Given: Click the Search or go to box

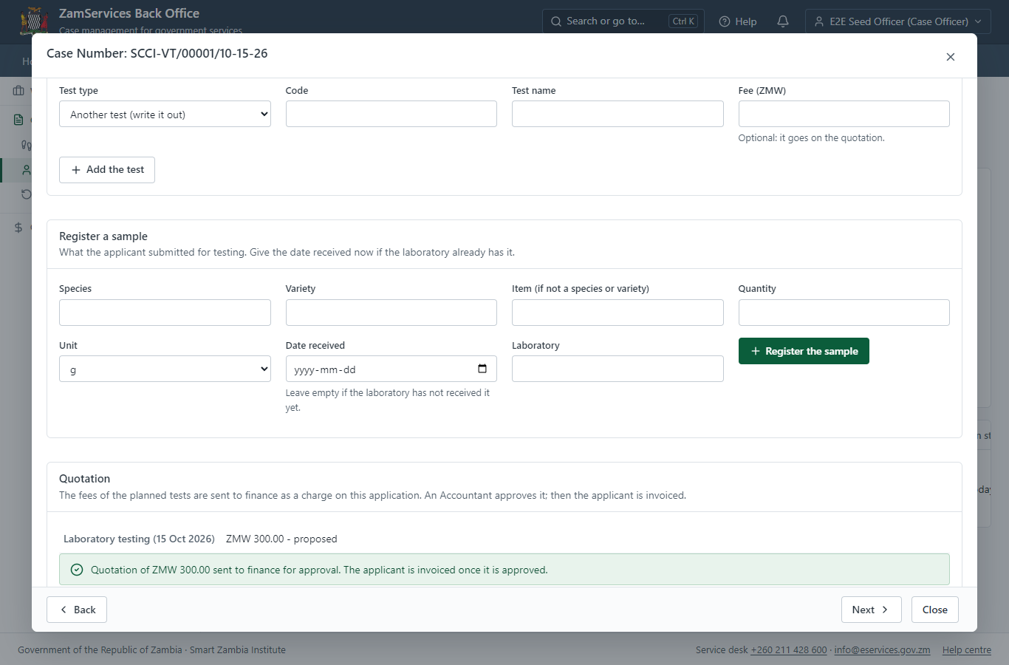Looking at the screenshot, I should (623, 21).
